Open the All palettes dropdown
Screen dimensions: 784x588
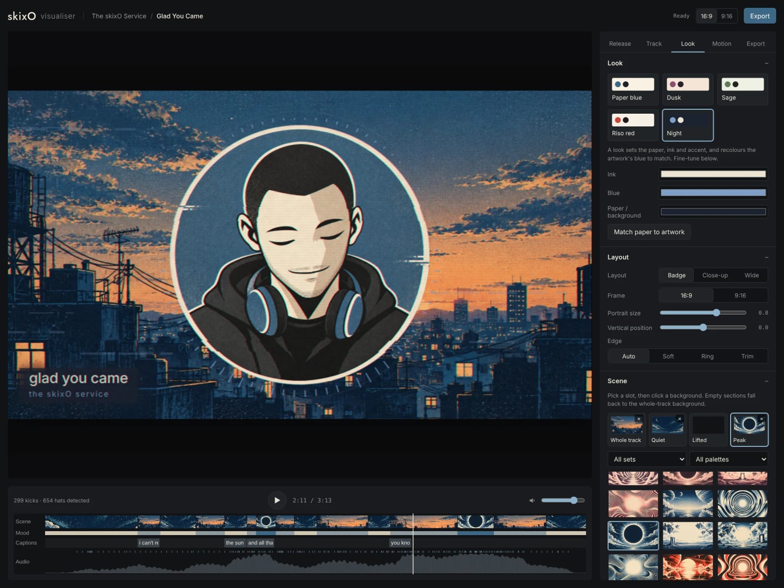pyautogui.click(x=729, y=459)
